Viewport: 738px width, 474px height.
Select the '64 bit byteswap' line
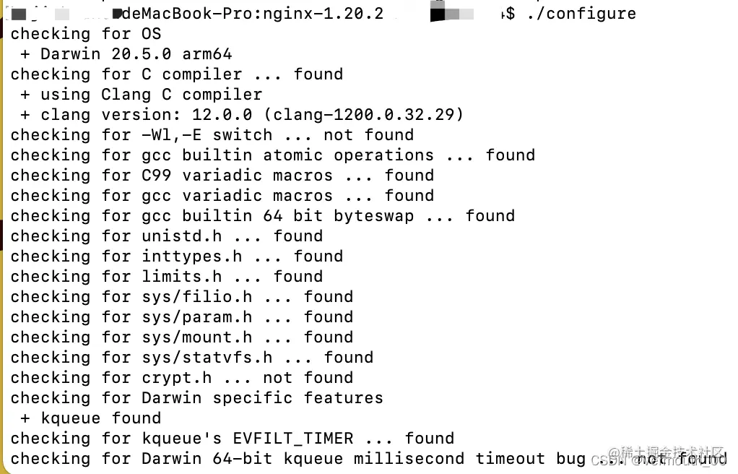click(x=263, y=216)
